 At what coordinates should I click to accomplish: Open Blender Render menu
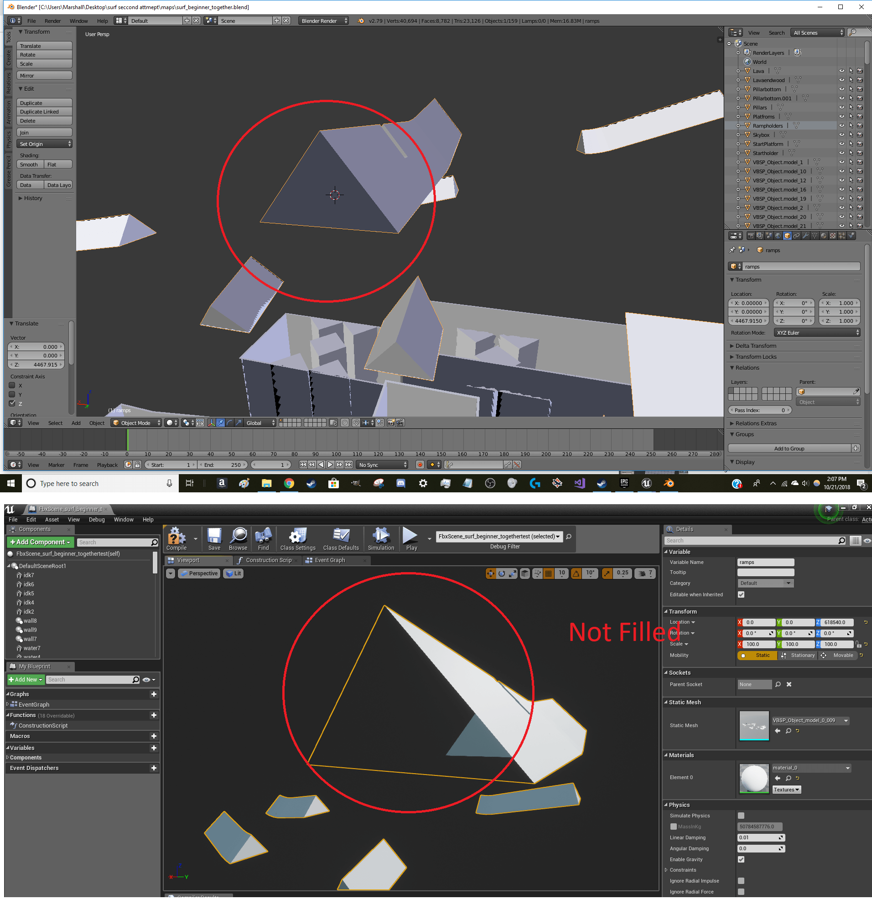tap(53, 21)
